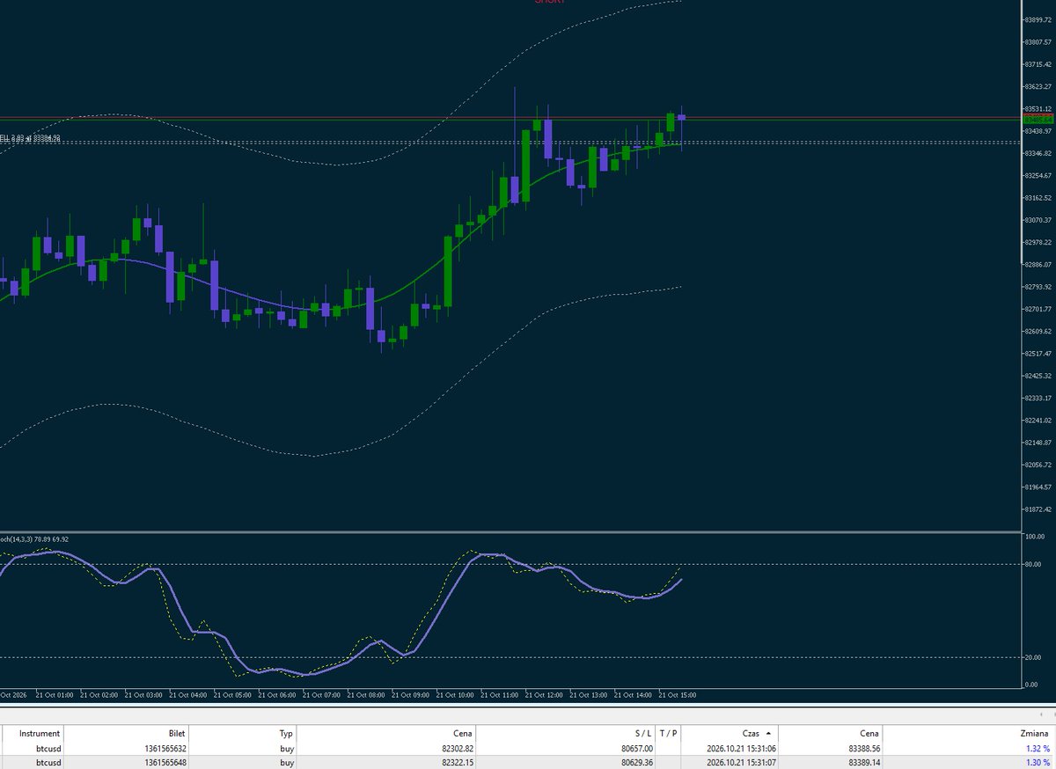Click the 21 Oct 10:00 time axis label
Screen dimensions: 1056x769
(x=455, y=695)
